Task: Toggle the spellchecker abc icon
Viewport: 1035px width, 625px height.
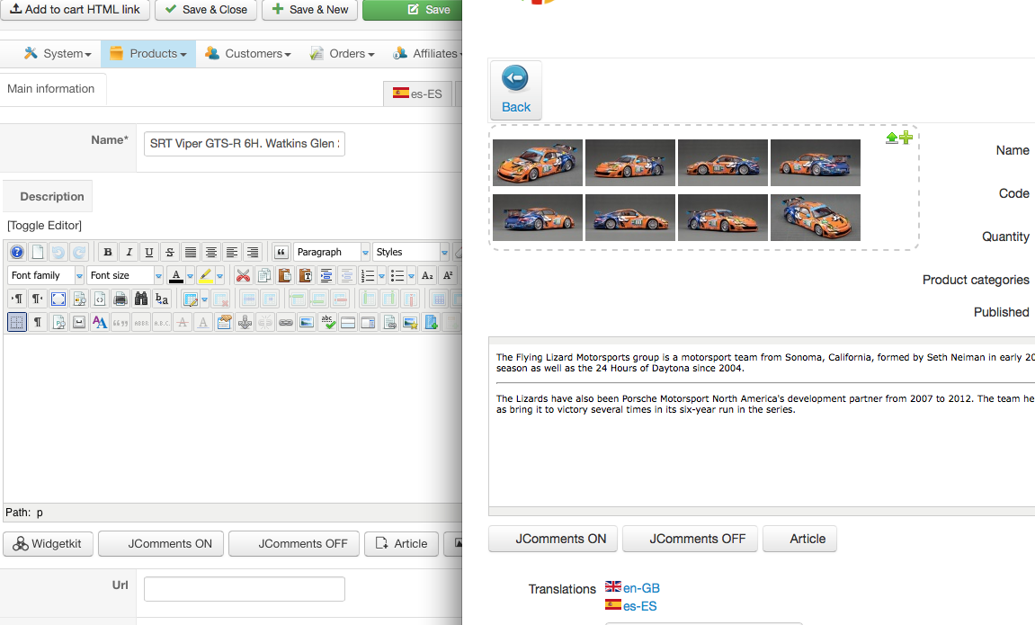Action: pos(327,322)
